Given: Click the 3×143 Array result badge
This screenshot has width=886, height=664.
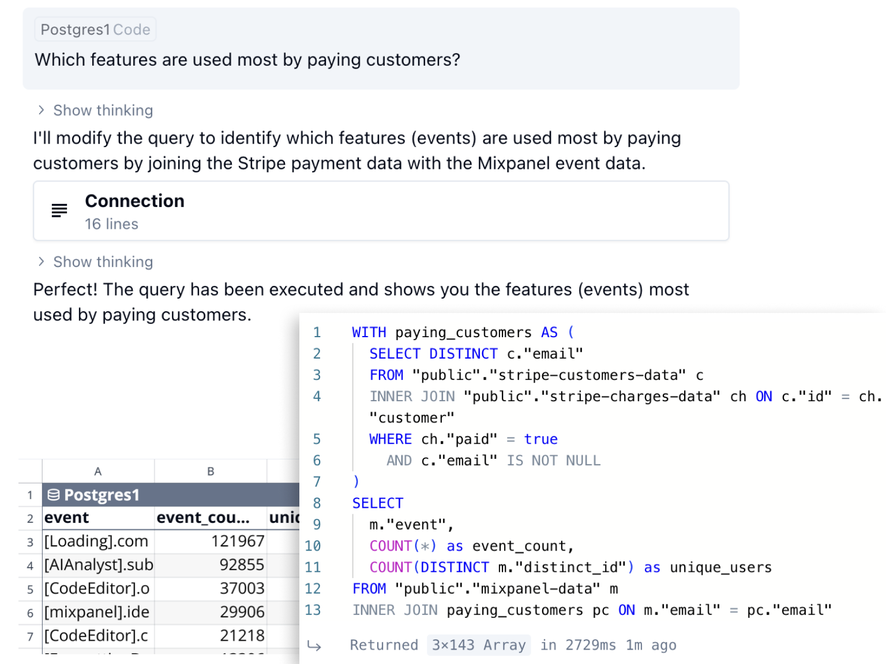Looking at the screenshot, I should (479, 645).
